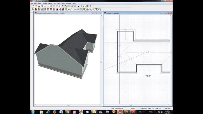This screenshot has height=114, width=203.
Task: Open the CAD menu
Action: pyautogui.click(x=58, y=3)
